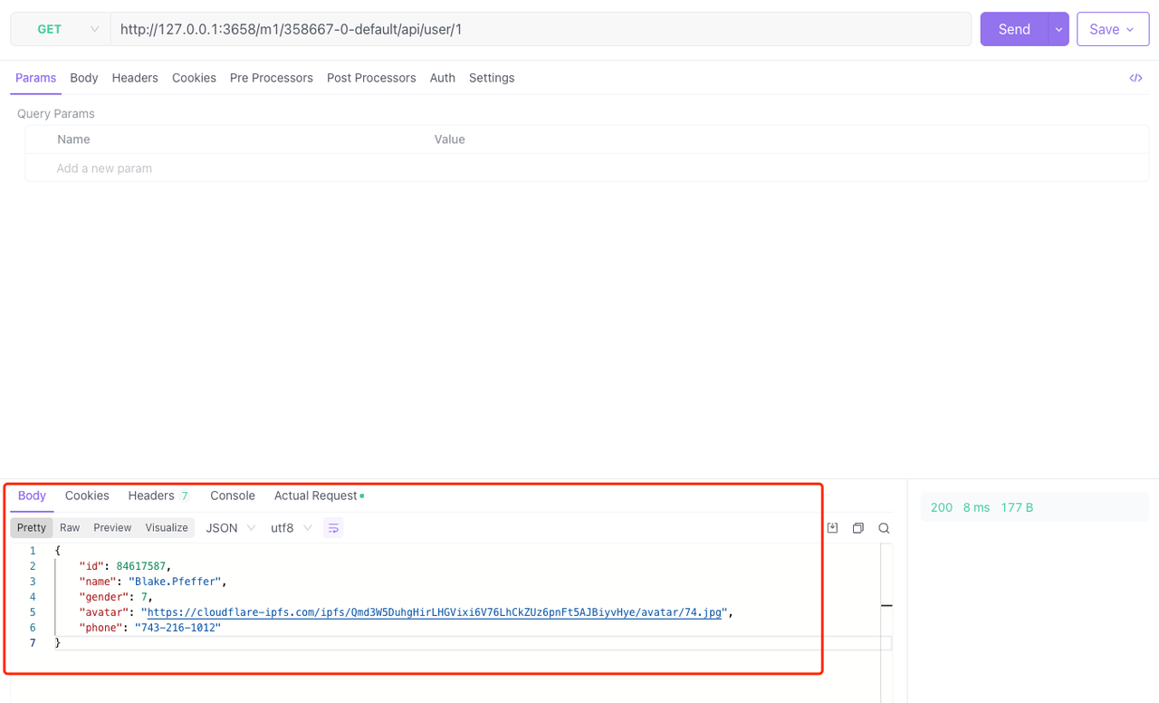Viewport: 1159px width, 703px height.
Task: Click the 8 ms response time
Action: (x=976, y=507)
